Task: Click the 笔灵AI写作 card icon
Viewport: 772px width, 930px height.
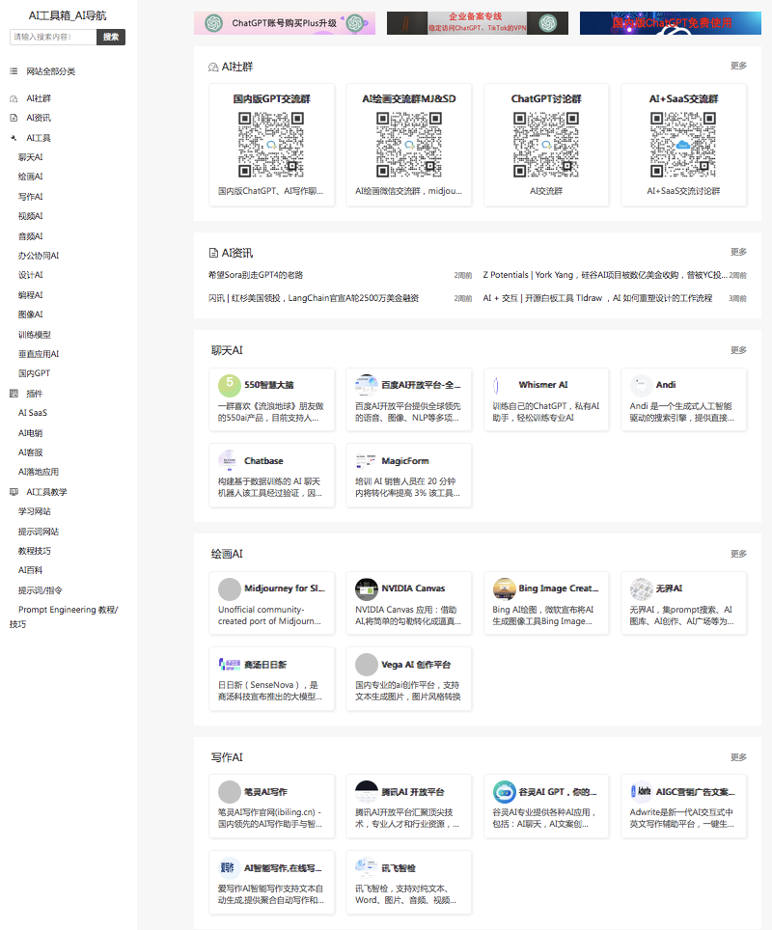Action: pyautogui.click(x=229, y=792)
